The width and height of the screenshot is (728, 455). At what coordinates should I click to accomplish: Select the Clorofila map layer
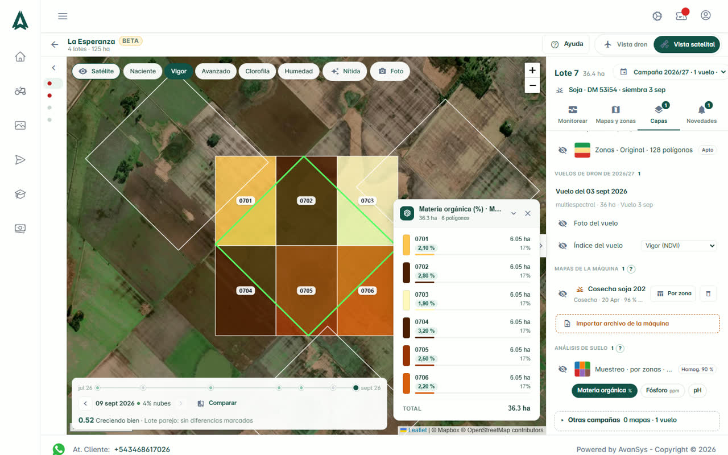[x=258, y=71]
